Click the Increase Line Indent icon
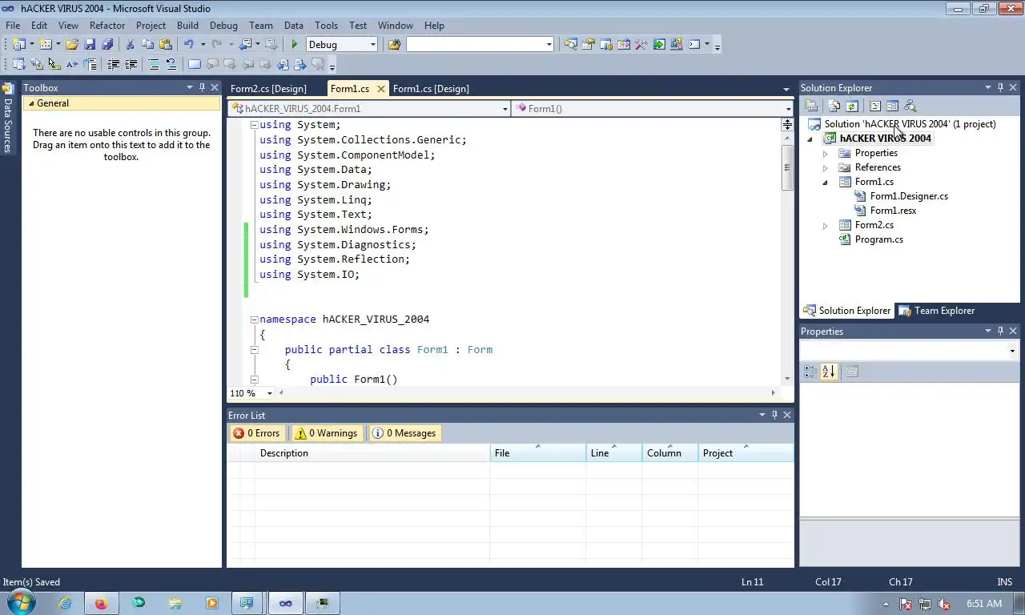 [x=131, y=64]
